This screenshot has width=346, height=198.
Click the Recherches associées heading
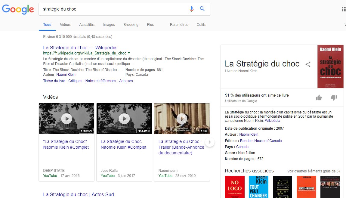249,171
